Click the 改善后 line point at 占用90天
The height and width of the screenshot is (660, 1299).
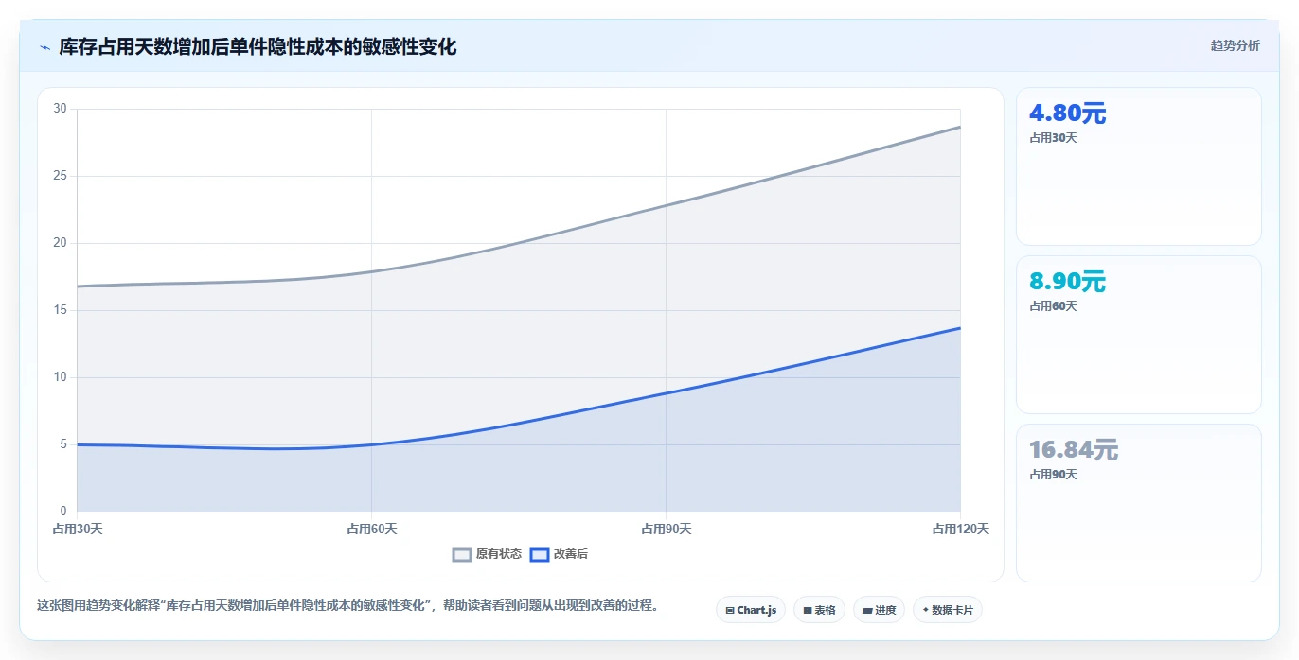[x=666, y=393]
